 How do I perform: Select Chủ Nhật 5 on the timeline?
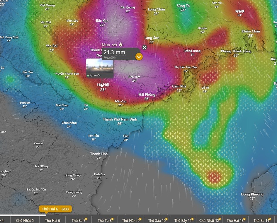pyautogui.click(x=25, y=220)
